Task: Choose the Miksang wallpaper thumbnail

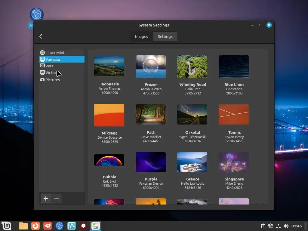Action: [109, 115]
